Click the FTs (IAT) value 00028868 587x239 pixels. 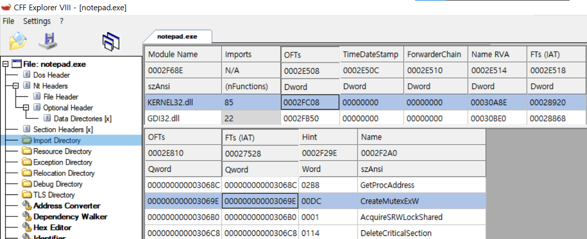click(x=556, y=118)
